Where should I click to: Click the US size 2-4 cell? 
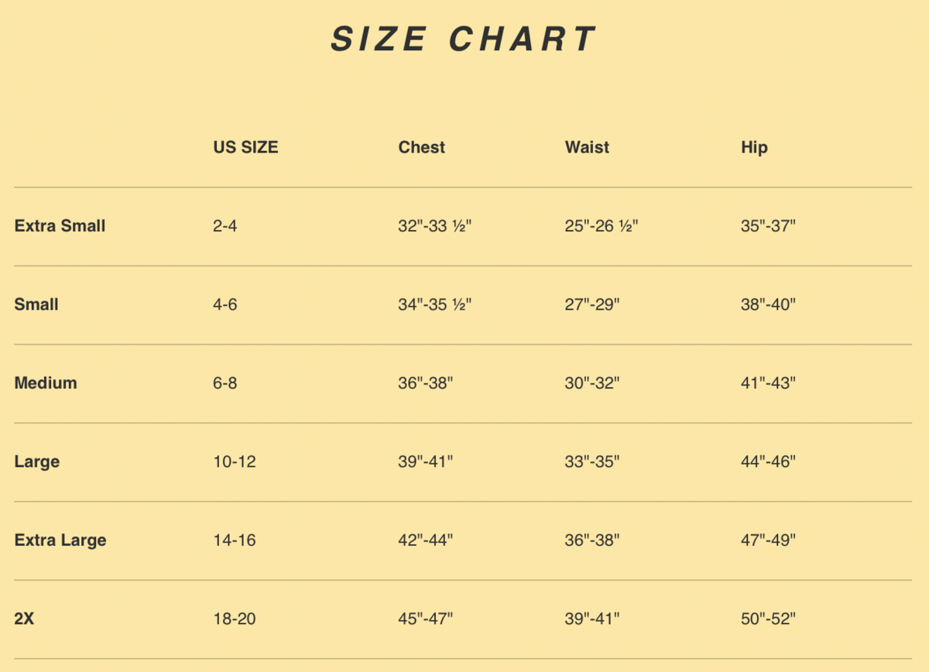(x=225, y=226)
